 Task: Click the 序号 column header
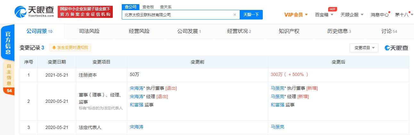tap(29, 62)
